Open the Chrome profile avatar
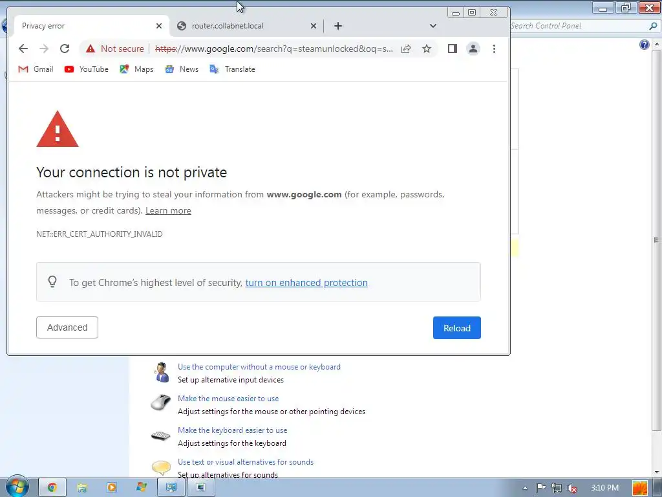The height and width of the screenshot is (497, 662). click(x=473, y=49)
